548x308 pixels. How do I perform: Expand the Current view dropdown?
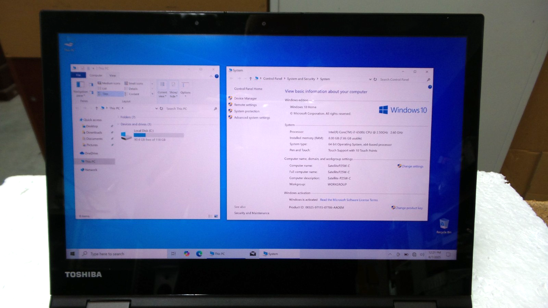click(x=162, y=89)
